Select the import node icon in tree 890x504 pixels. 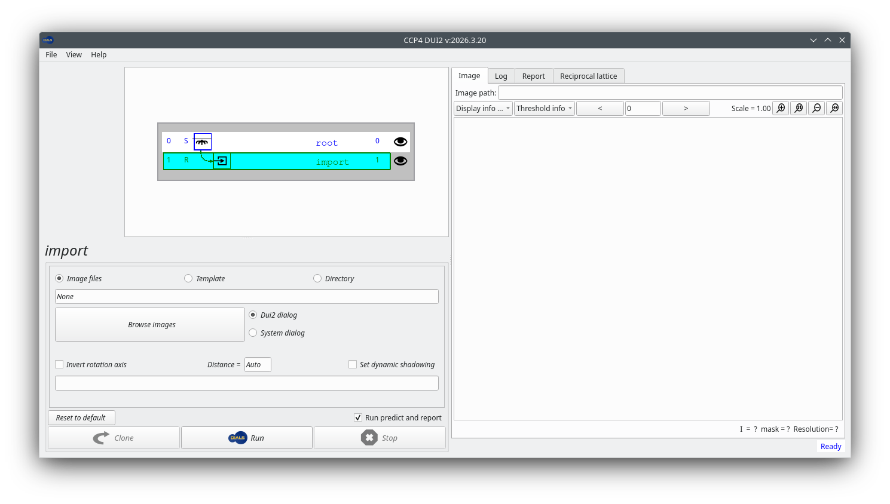click(x=222, y=161)
